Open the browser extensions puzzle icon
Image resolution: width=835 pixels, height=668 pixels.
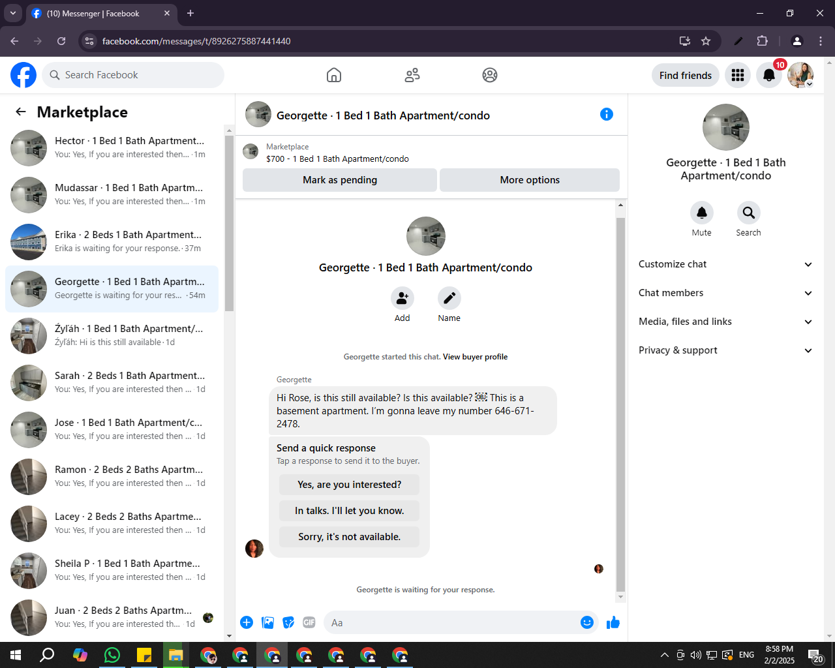[x=762, y=41]
